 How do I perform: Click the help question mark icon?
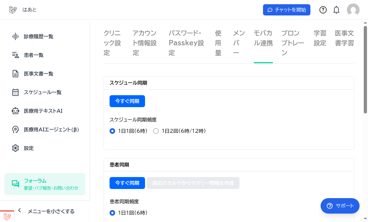(x=323, y=10)
